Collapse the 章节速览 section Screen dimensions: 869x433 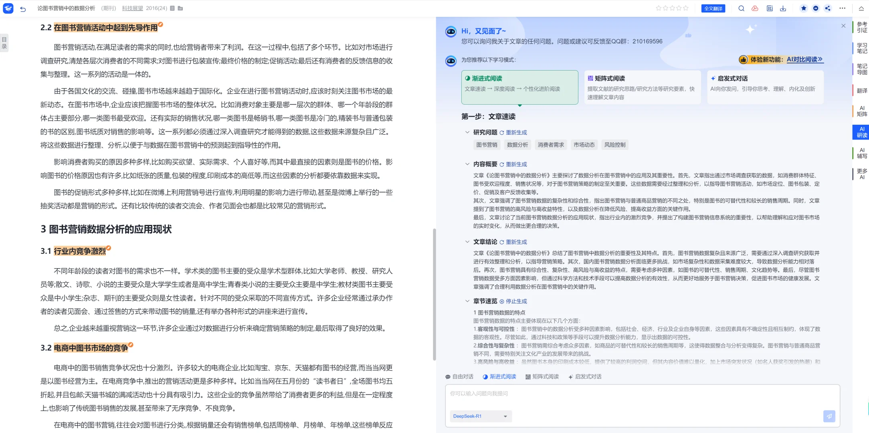point(467,301)
